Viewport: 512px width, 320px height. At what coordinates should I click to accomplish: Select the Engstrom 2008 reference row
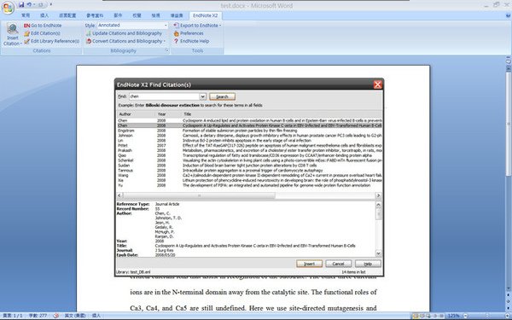tap(250, 131)
